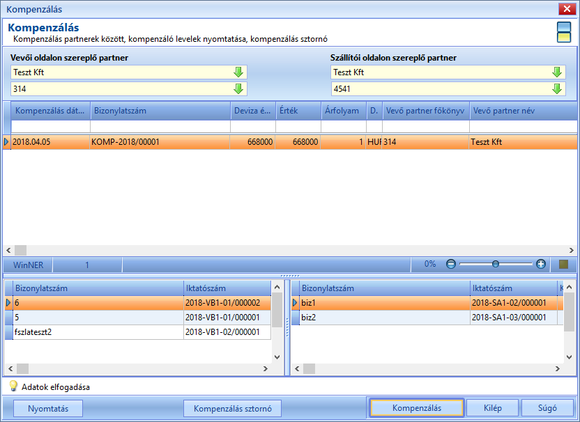
Task: Click the Érték column header
Action: pyautogui.click(x=298, y=111)
